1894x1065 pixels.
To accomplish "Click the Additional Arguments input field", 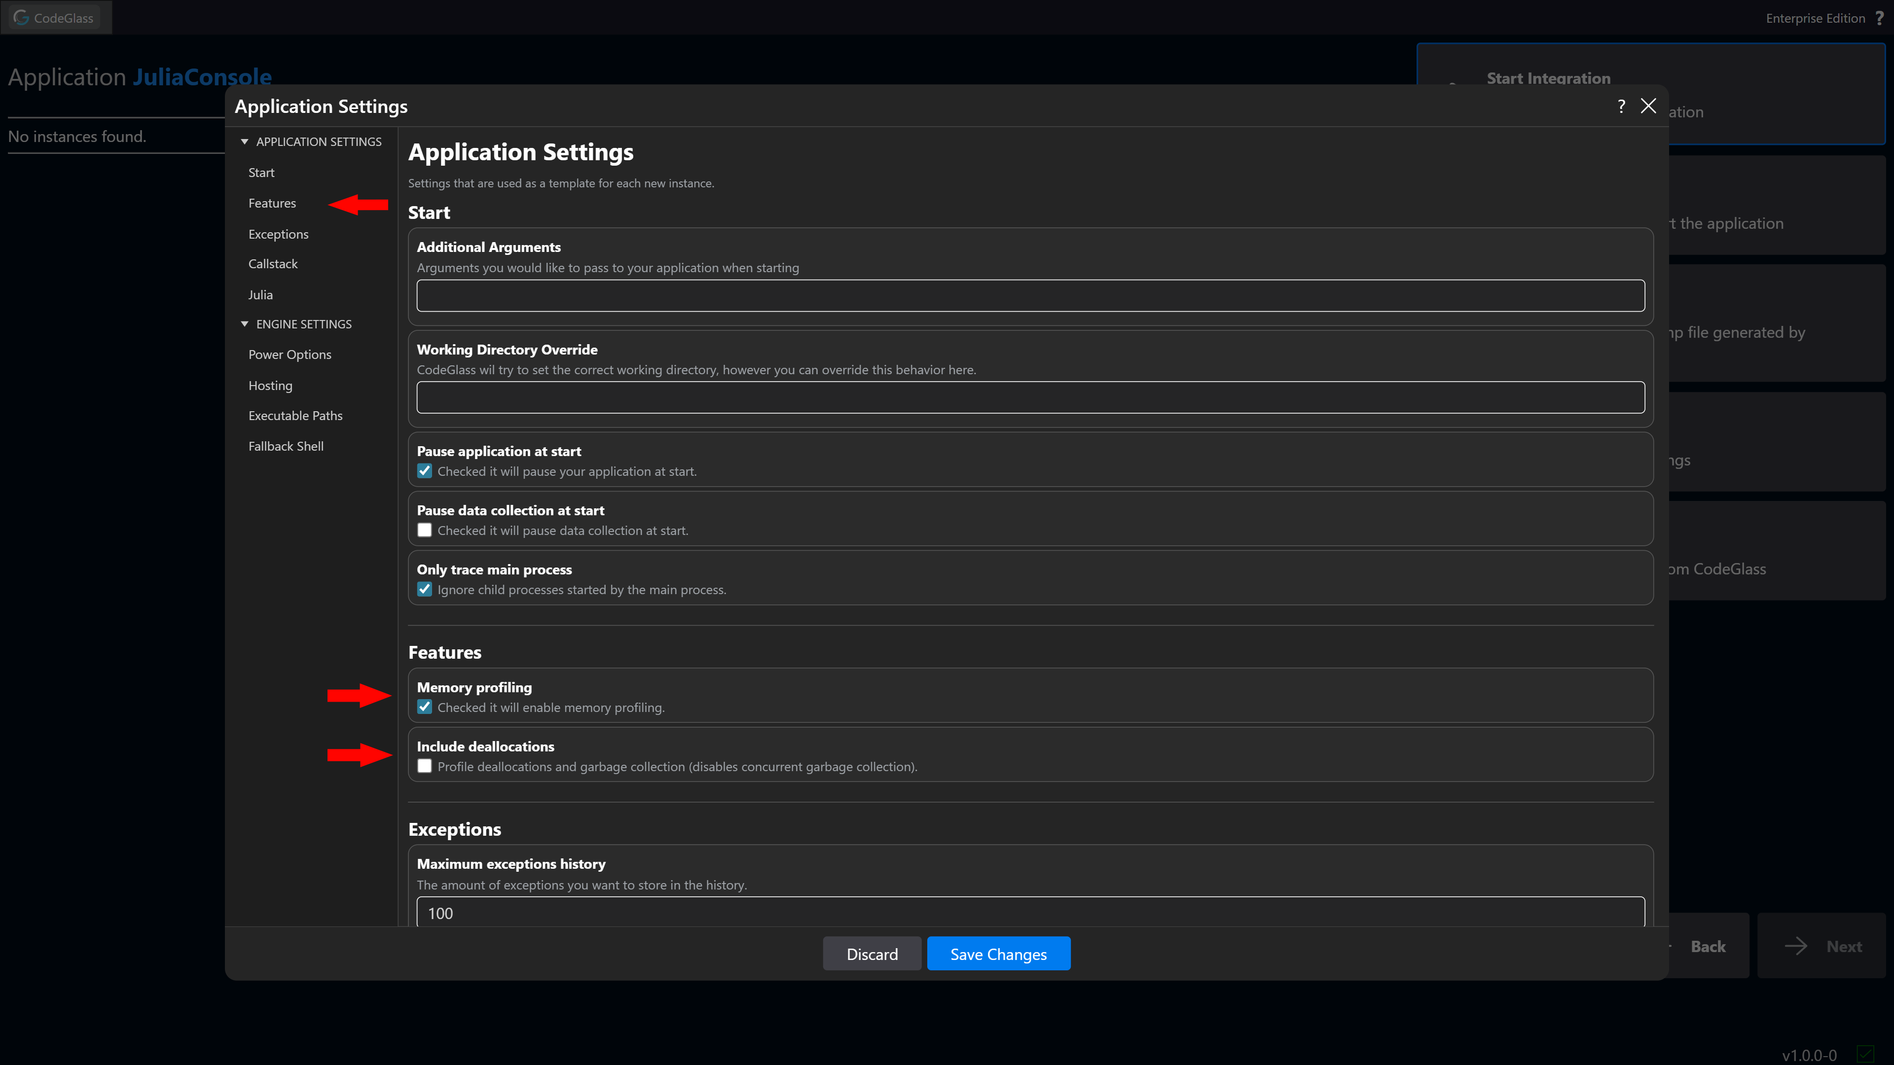I will click(x=1030, y=295).
